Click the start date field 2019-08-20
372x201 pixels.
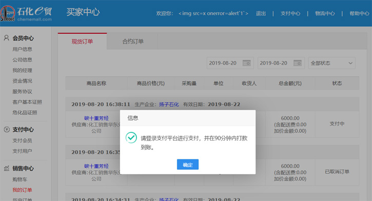(x=230, y=63)
